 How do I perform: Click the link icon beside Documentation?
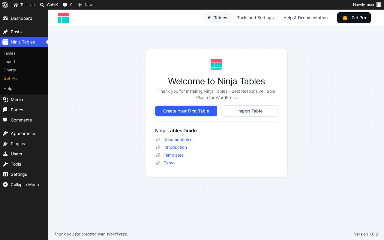coord(158,139)
